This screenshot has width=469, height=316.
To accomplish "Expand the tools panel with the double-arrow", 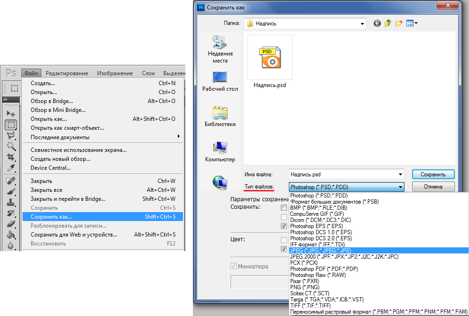I will pos(5,99).
